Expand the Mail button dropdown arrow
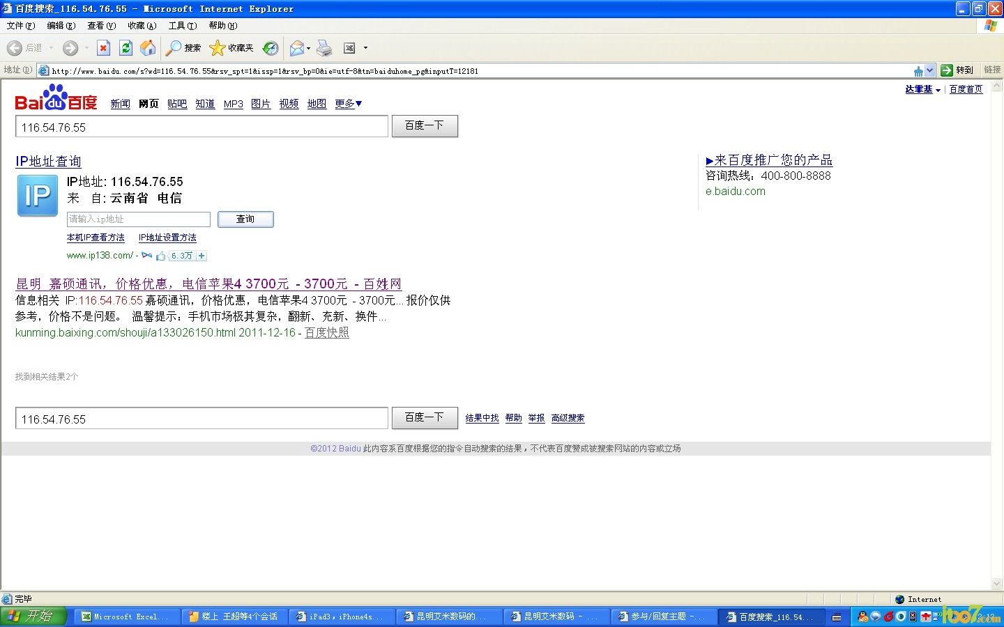Viewport: 1004px width, 627px height. click(308, 48)
